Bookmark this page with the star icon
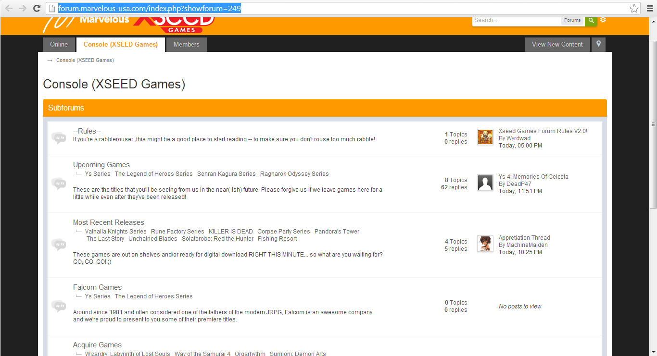 pyautogui.click(x=634, y=8)
